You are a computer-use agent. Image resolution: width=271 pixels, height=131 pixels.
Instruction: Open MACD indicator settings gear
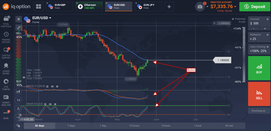tap(47, 86)
